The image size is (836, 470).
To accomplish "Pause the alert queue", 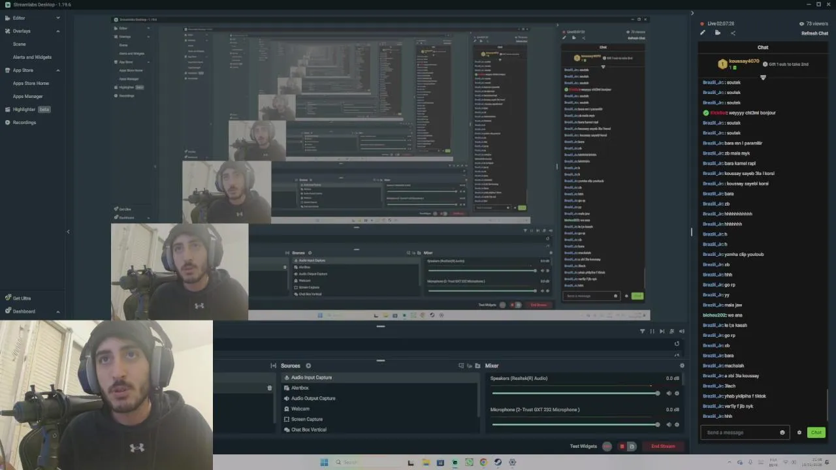I will (x=652, y=331).
